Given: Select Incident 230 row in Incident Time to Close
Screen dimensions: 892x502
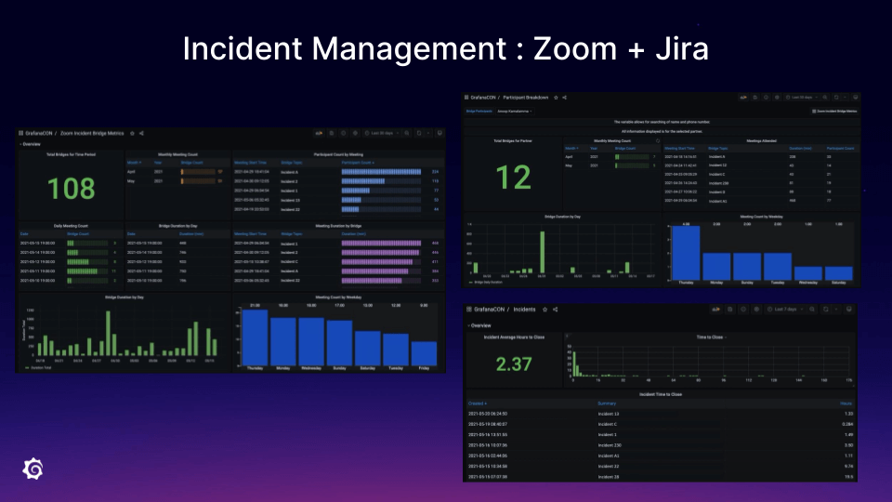Looking at the screenshot, I should coord(660,445).
